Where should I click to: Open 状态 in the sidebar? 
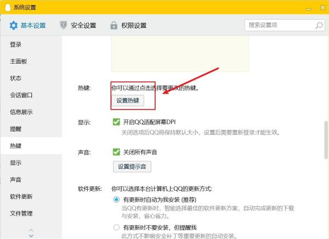pyautogui.click(x=31, y=78)
